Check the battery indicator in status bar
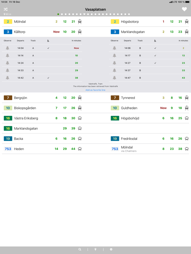 coord(187,2)
